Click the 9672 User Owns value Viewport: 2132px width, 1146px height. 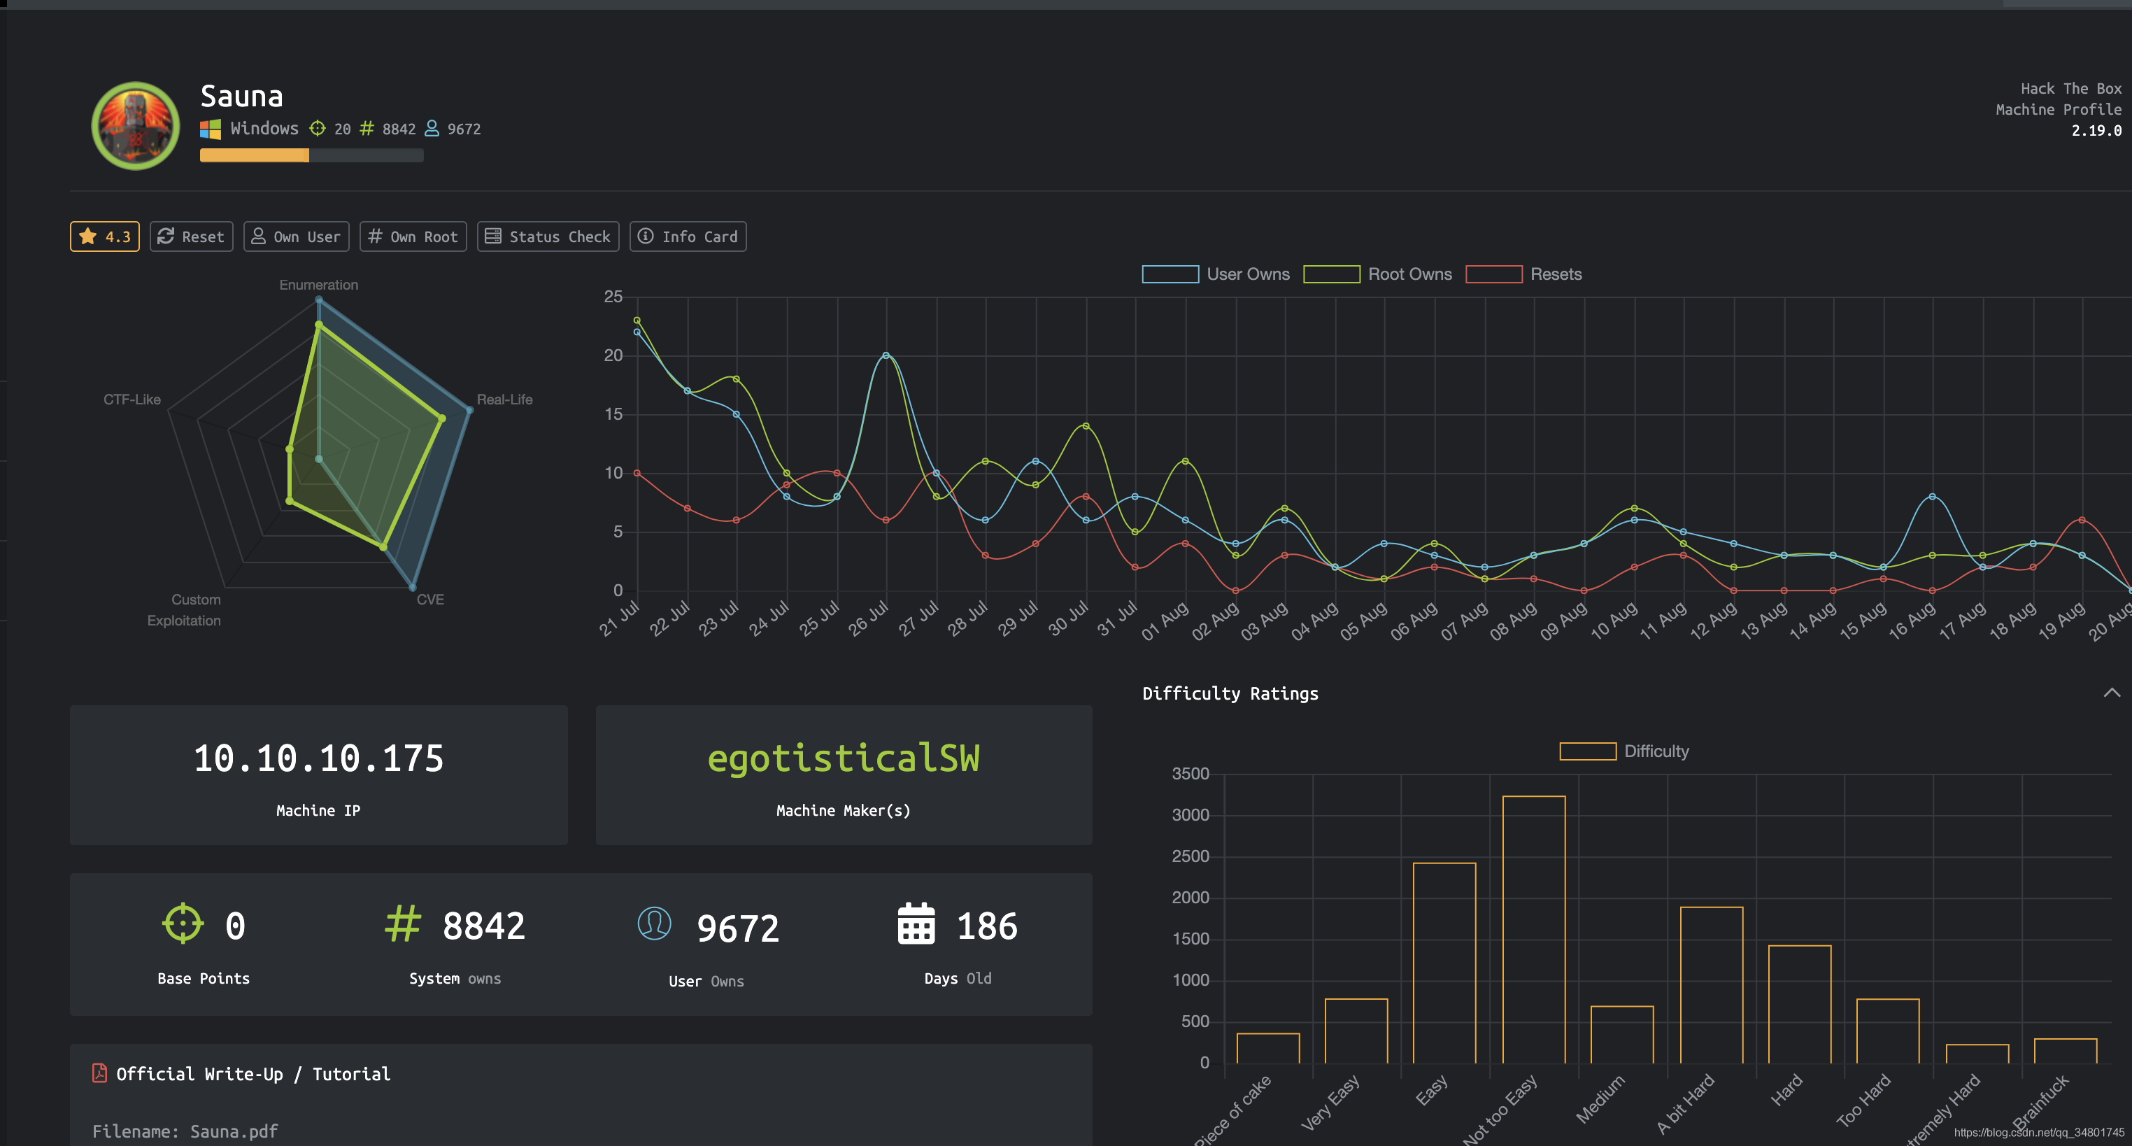(738, 928)
